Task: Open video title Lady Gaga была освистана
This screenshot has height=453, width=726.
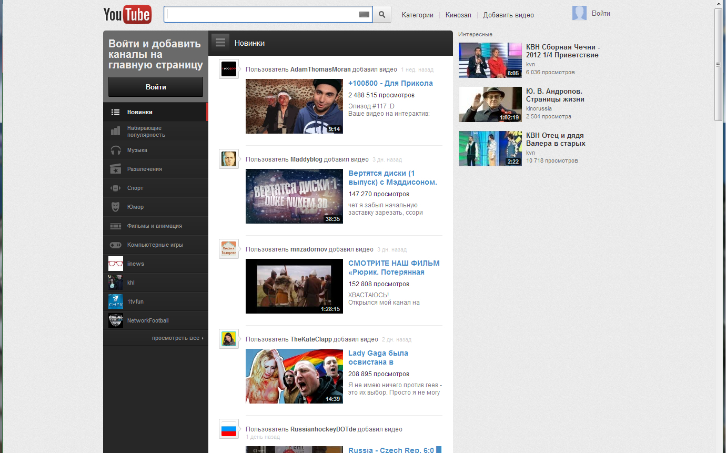Action: click(378, 358)
